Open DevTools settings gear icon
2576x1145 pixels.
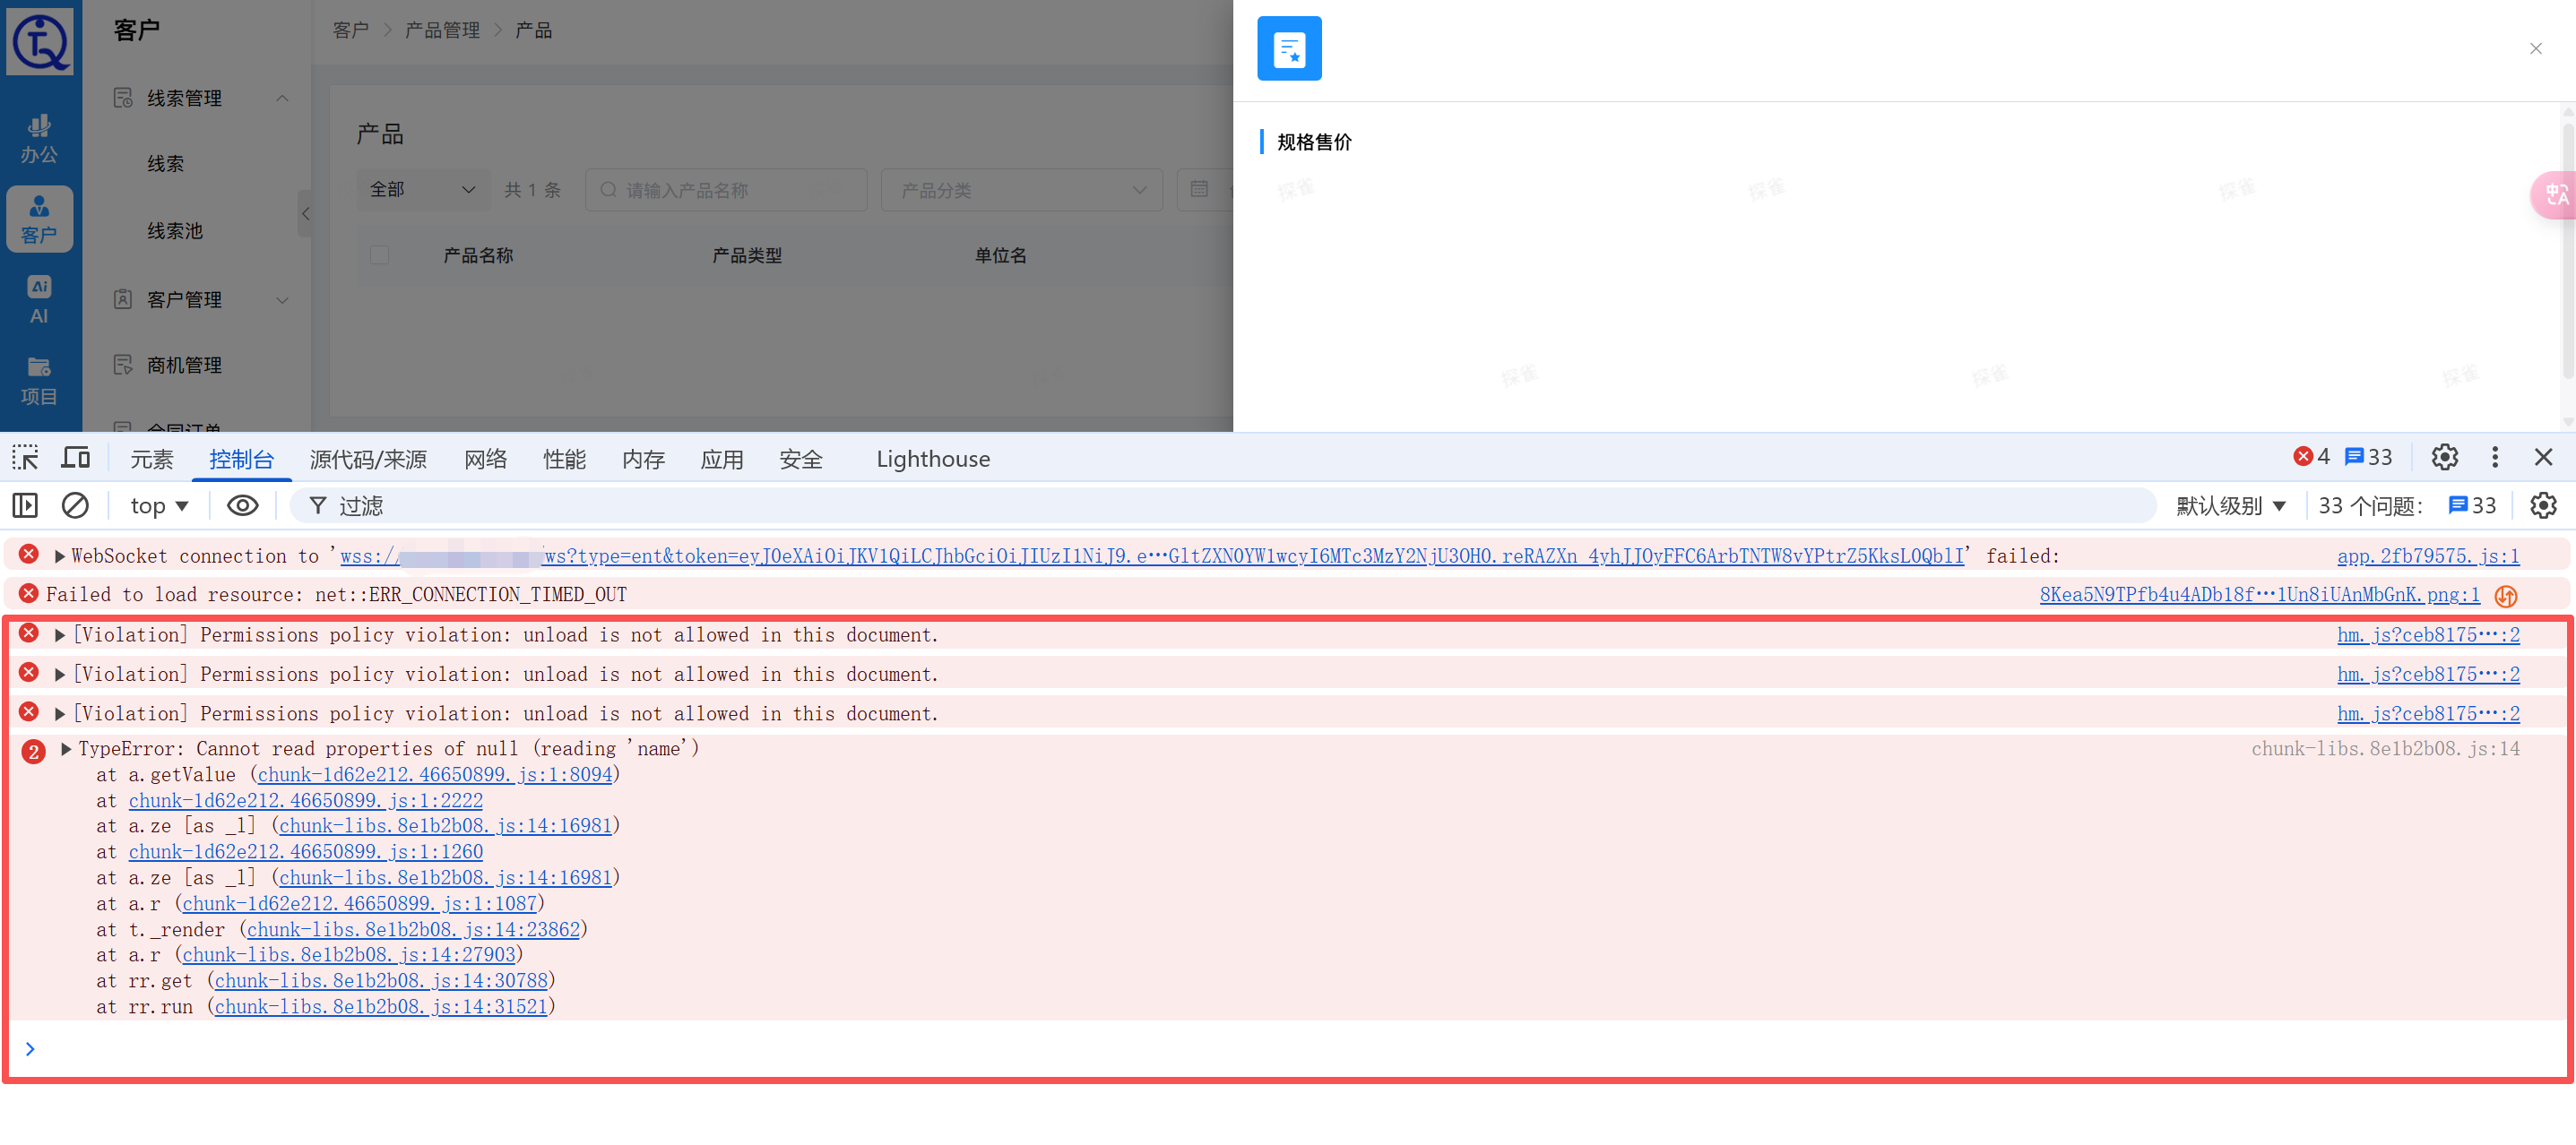[x=2444, y=458]
